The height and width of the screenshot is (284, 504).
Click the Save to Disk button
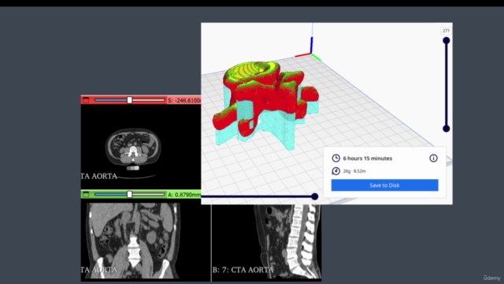point(384,185)
